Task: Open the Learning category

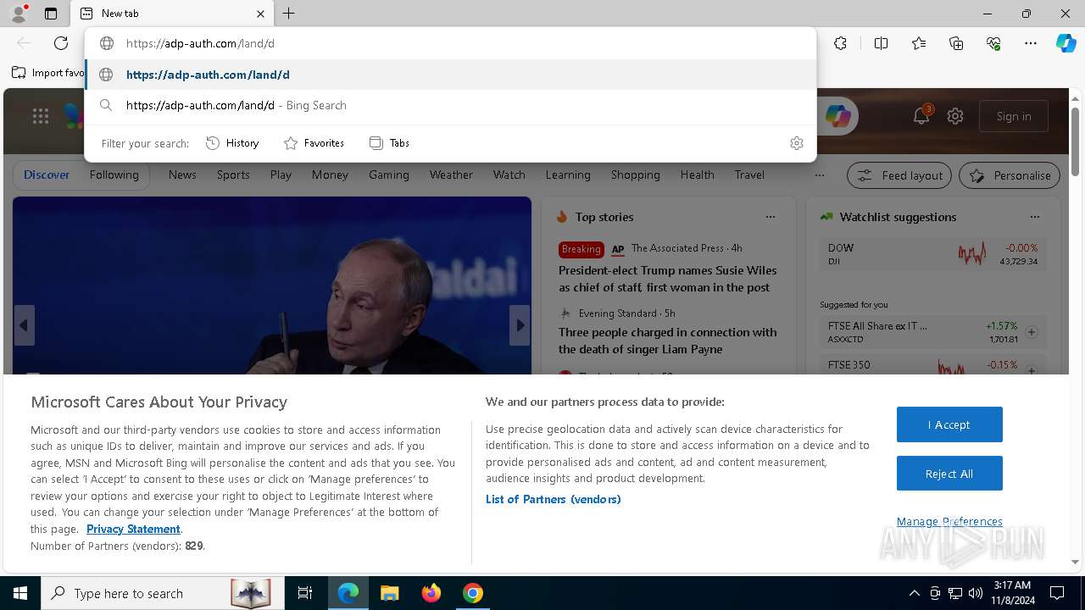Action: coord(568,175)
